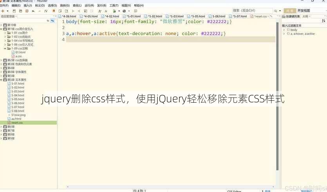Screen dimensions: 327x192
Task: Select the a, a:hover, a:active outline item
Action: [302, 34]
